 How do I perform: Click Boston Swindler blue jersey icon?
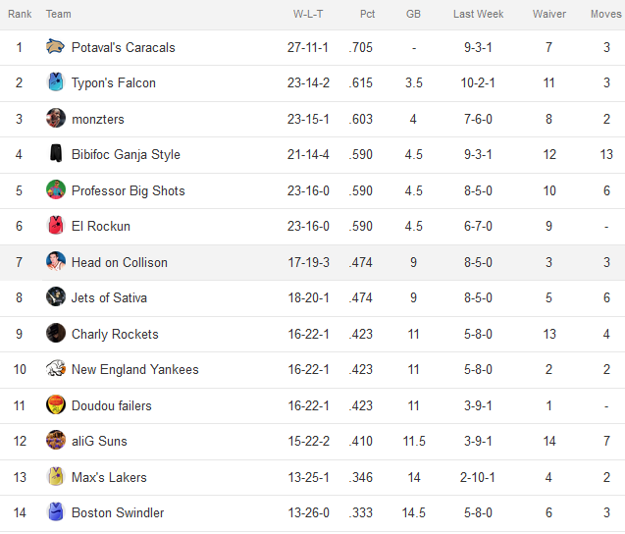coord(56,511)
